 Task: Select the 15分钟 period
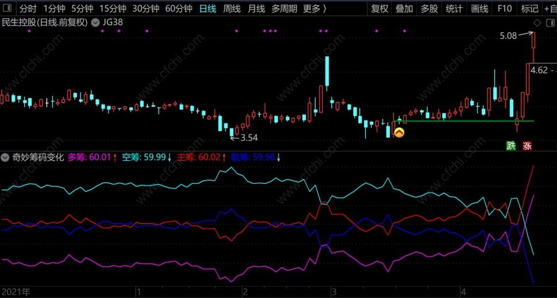113,9
